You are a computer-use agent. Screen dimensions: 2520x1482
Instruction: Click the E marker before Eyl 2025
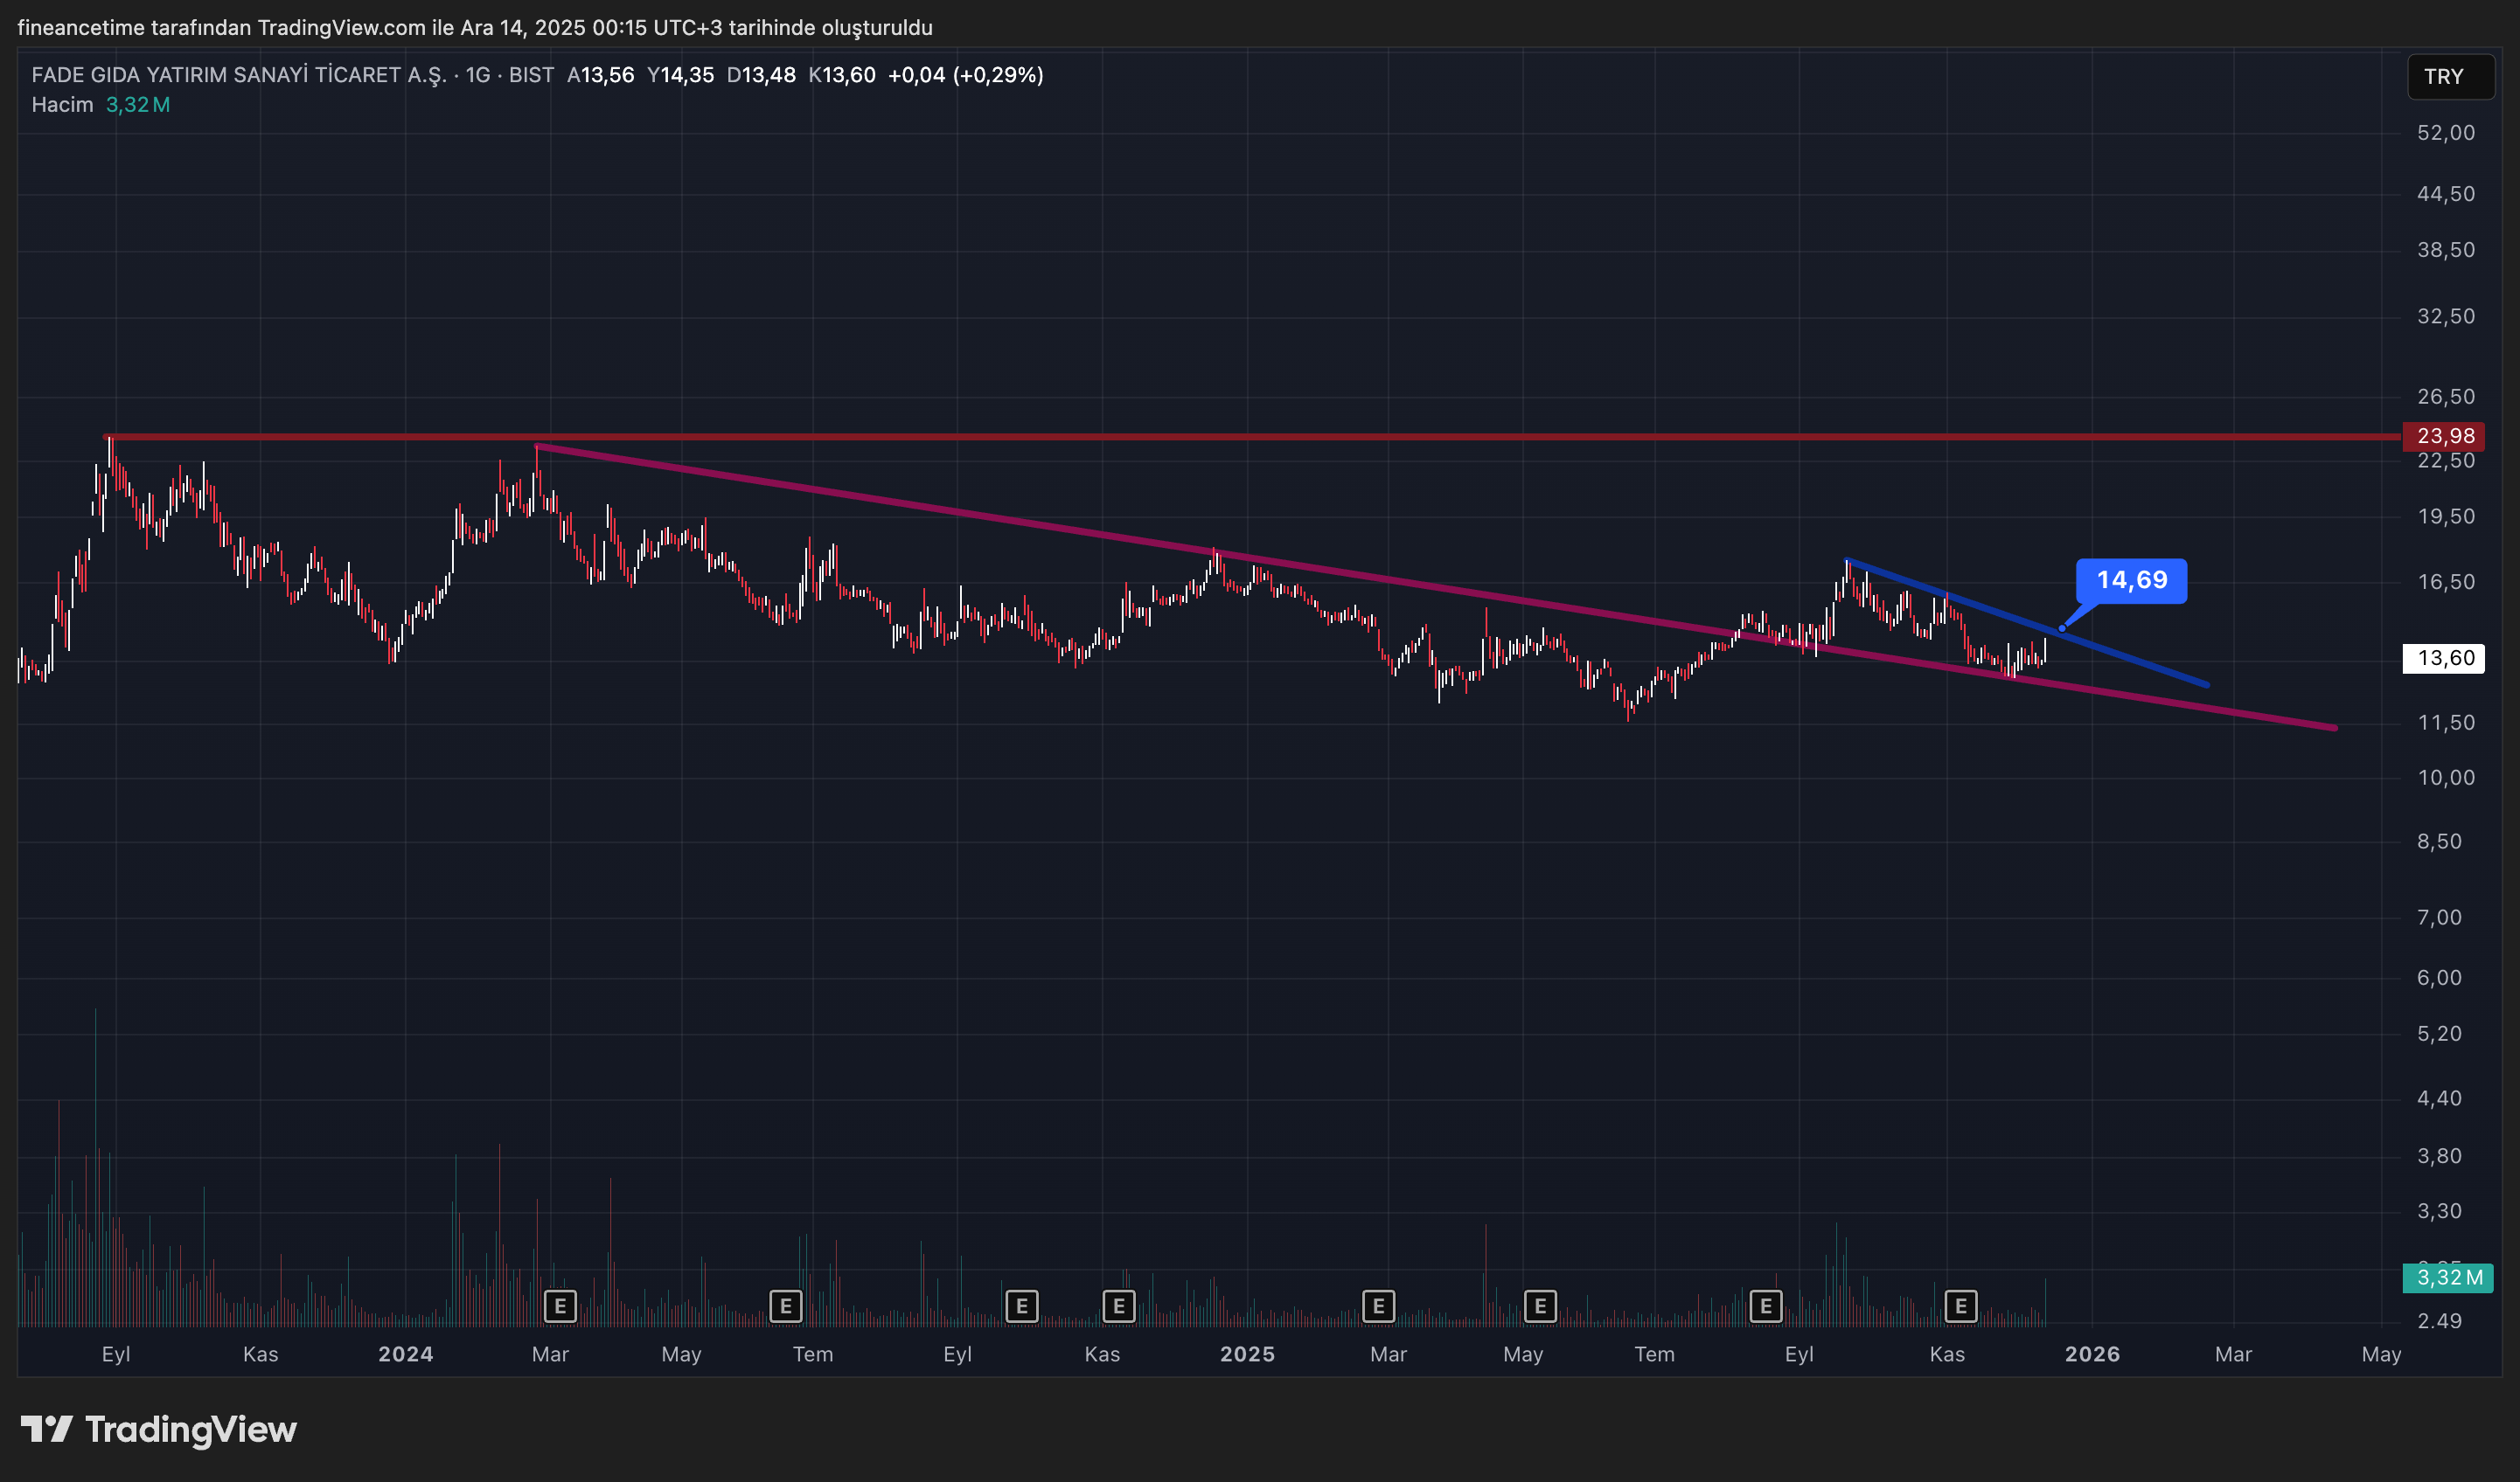[1766, 1305]
